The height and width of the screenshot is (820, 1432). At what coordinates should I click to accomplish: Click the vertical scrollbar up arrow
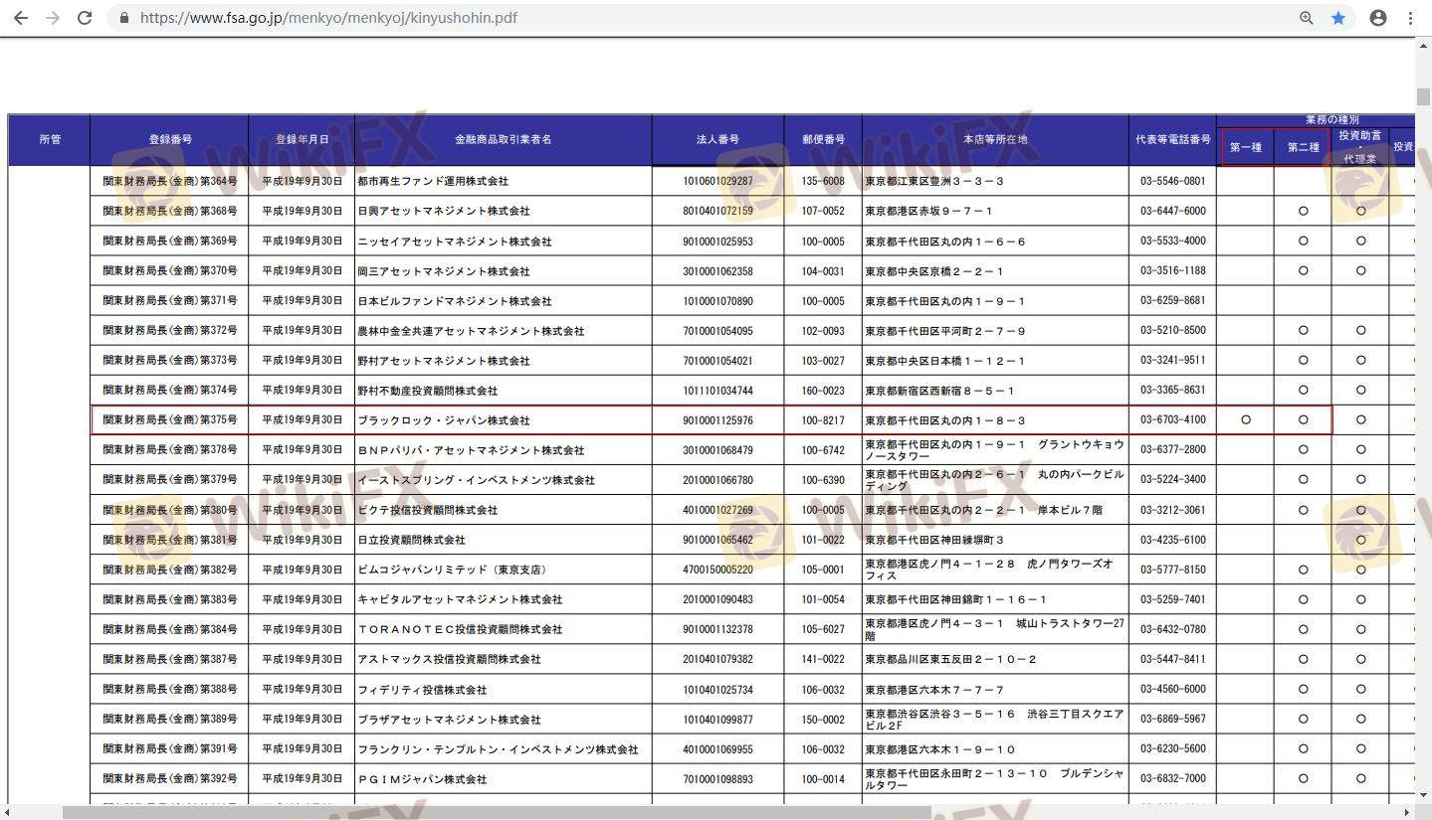point(1423,45)
